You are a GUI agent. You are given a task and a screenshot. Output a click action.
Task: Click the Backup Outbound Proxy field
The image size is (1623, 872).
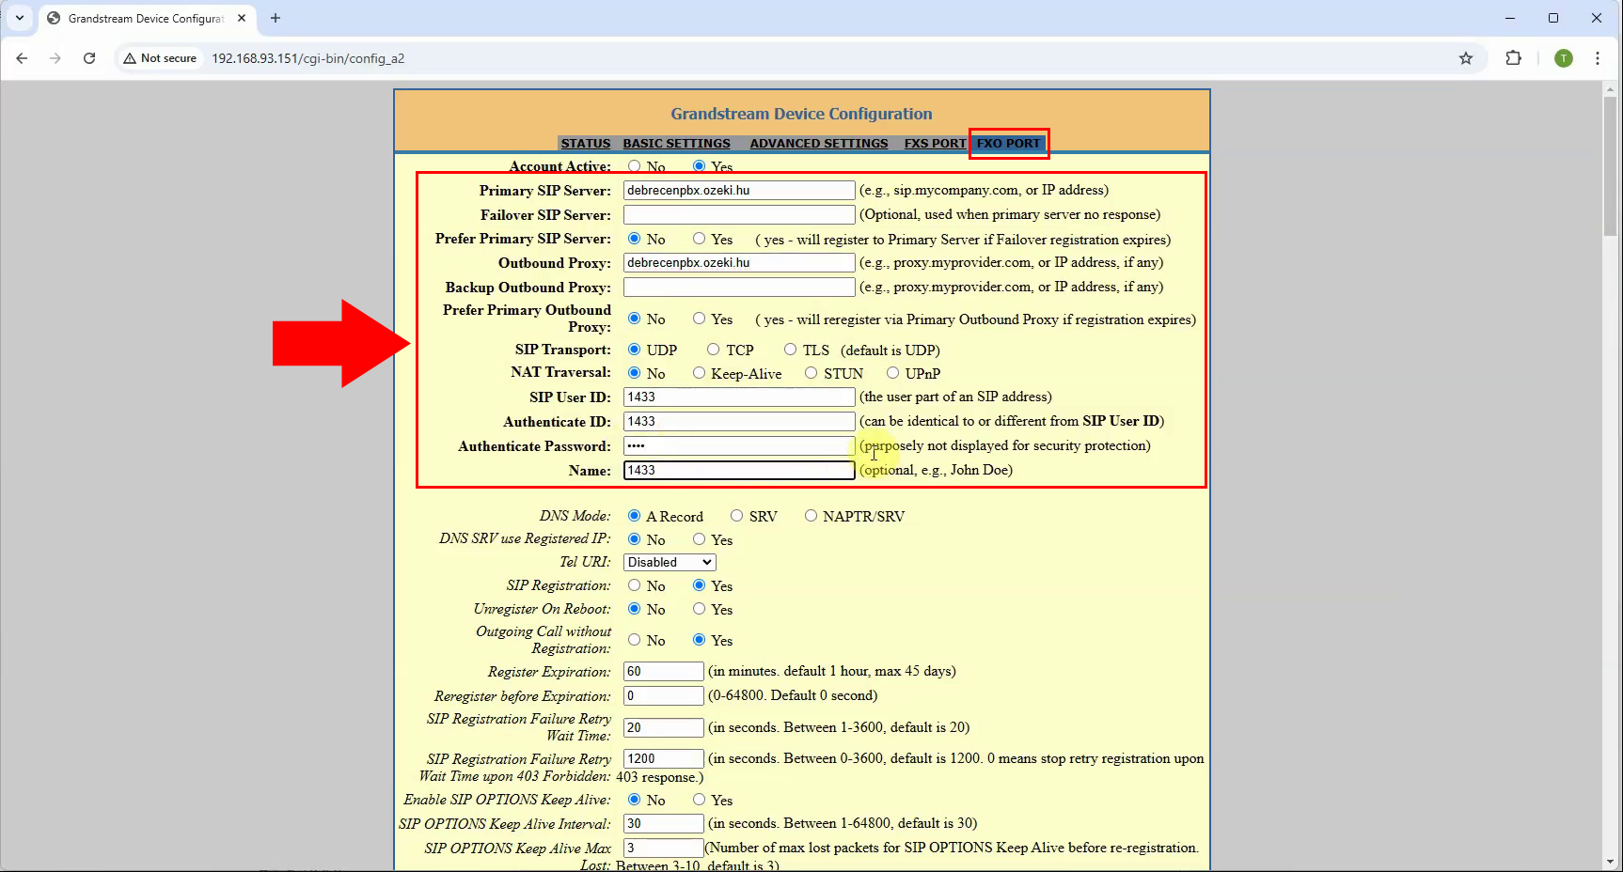pos(739,288)
